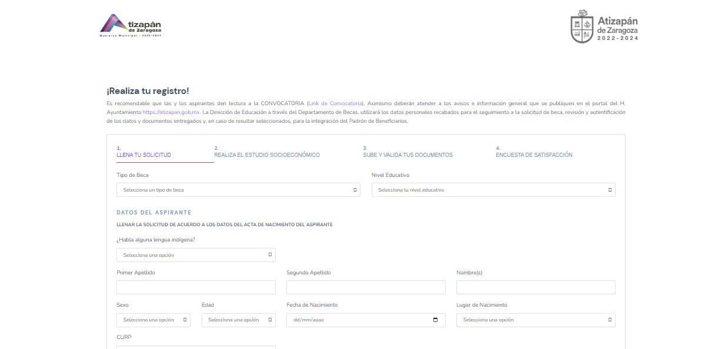Viewport: 715px width, 349px height.
Task: Open the Nivel Educativo dropdown
Action: 493,190
